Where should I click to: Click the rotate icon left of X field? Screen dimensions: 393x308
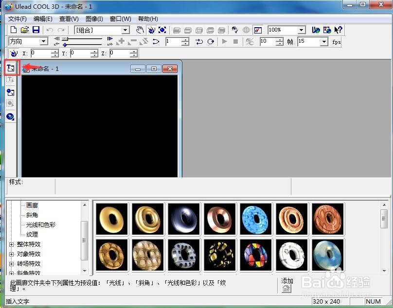(x=14, y=53)
